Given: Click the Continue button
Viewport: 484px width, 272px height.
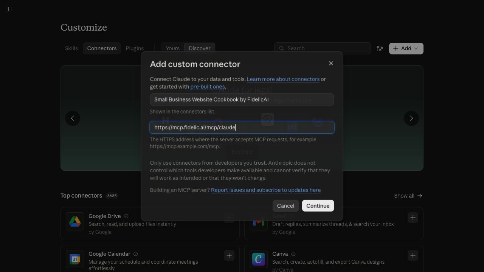Looking at the screenshot, I should [x=318, y=206].
